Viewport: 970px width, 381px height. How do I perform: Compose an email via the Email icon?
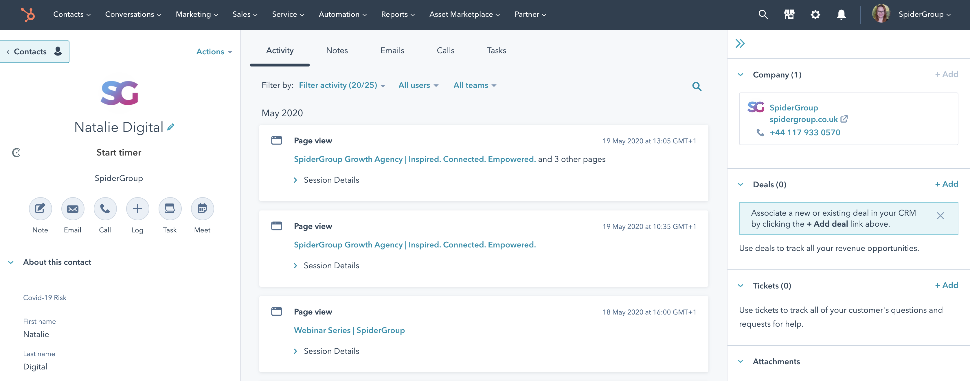point(72,209)
